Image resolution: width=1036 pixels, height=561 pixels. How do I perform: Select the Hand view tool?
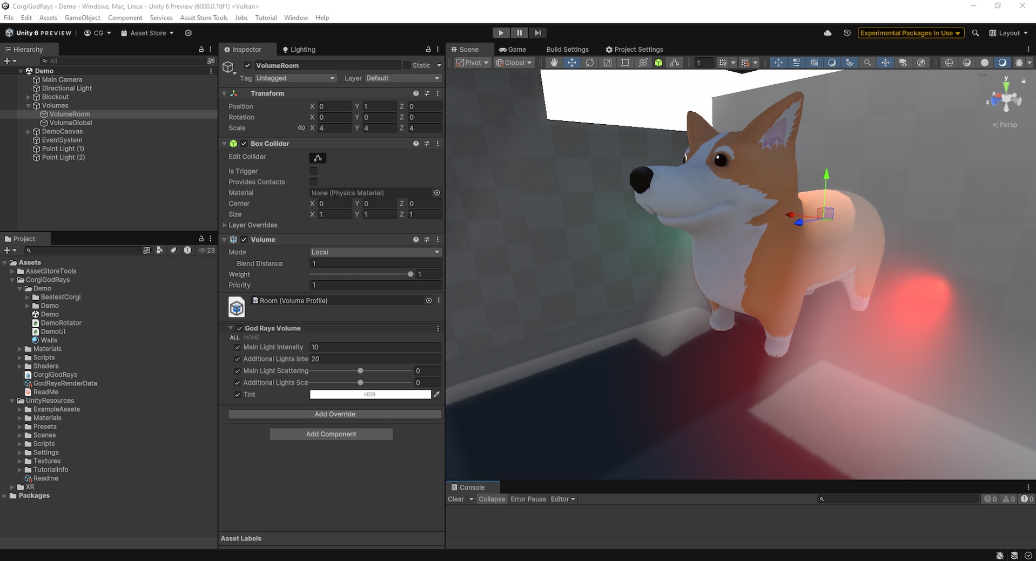[554, 63]
